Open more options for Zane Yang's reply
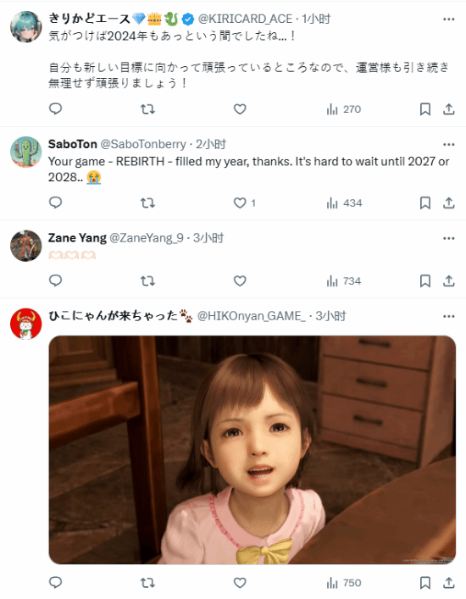Image resolution: width=466 pixels, height=599 pixels. pyautogui.click(x=449, y=238)
